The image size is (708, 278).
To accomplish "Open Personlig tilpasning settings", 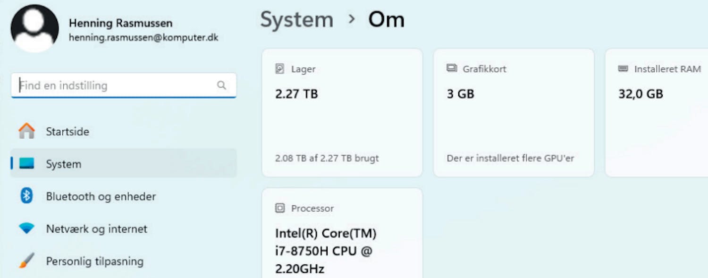I will click(x=94, y=261).
